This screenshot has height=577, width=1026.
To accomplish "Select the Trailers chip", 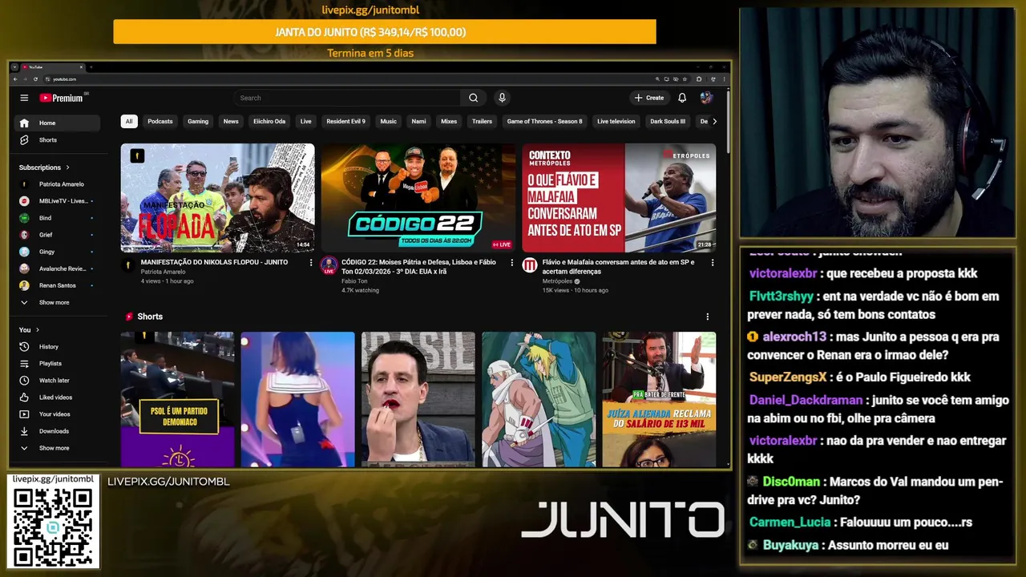I will tap(483, 121).
